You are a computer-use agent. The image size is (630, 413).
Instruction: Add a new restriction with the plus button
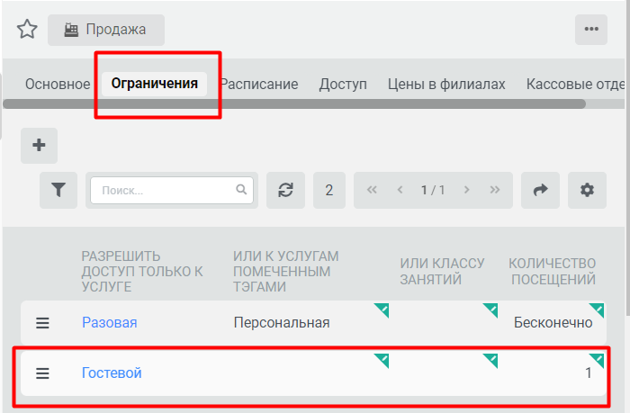click(39, 146)
